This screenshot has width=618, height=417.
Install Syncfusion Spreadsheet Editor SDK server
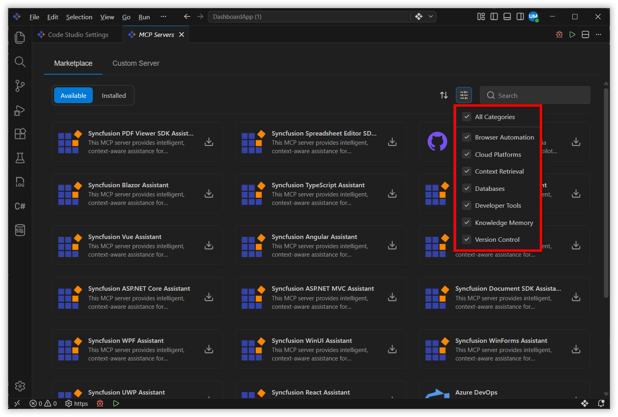pyautogui.click(x=392, y=142)
